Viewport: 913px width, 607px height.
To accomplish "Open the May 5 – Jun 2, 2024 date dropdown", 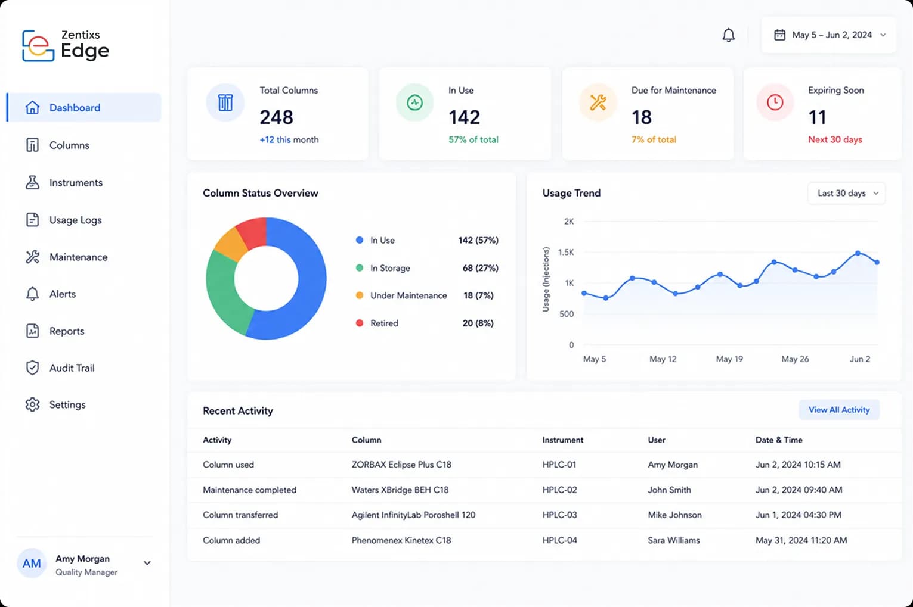I will tap(829, 35).
